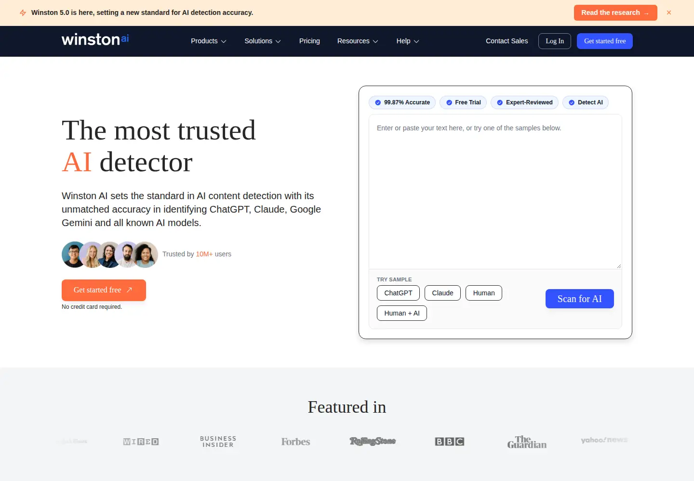Image resolution: width=694 pixels, height=481 pixels.
Task: Go to the Pricing page
Action: [309, 41]
